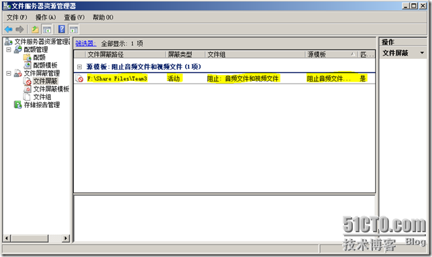Select the 文件服务器资源管理 root node icon

(x=9, y=41)
